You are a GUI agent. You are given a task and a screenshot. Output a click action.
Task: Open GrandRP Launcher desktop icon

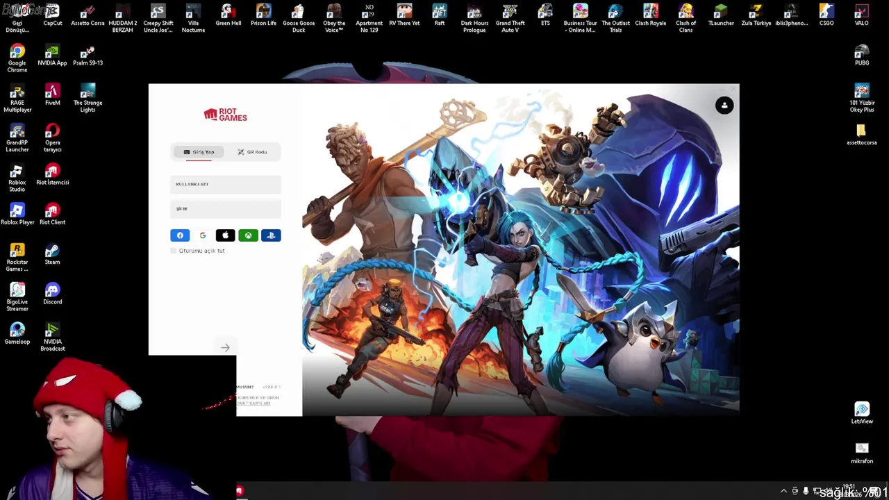17,138
